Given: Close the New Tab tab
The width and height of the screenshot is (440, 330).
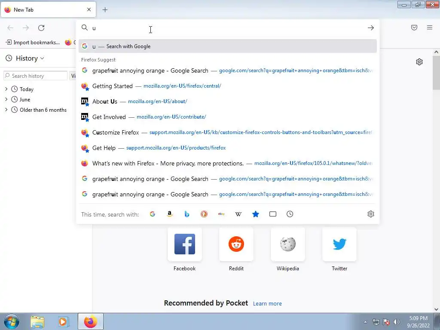Looking at the screenshot, I should [x=89, y=9].
